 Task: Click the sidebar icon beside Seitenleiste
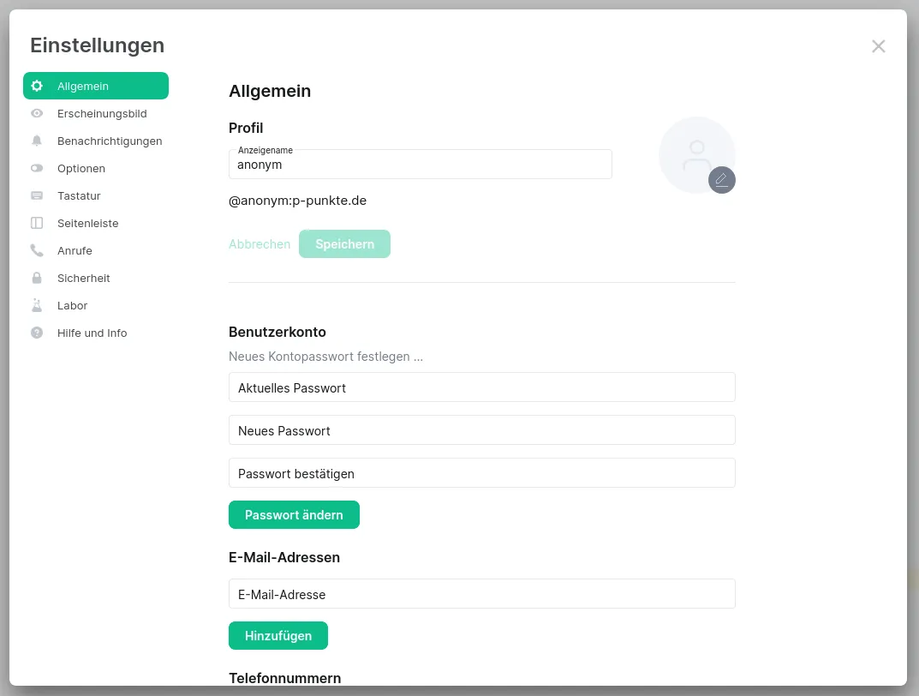[37, 223]
